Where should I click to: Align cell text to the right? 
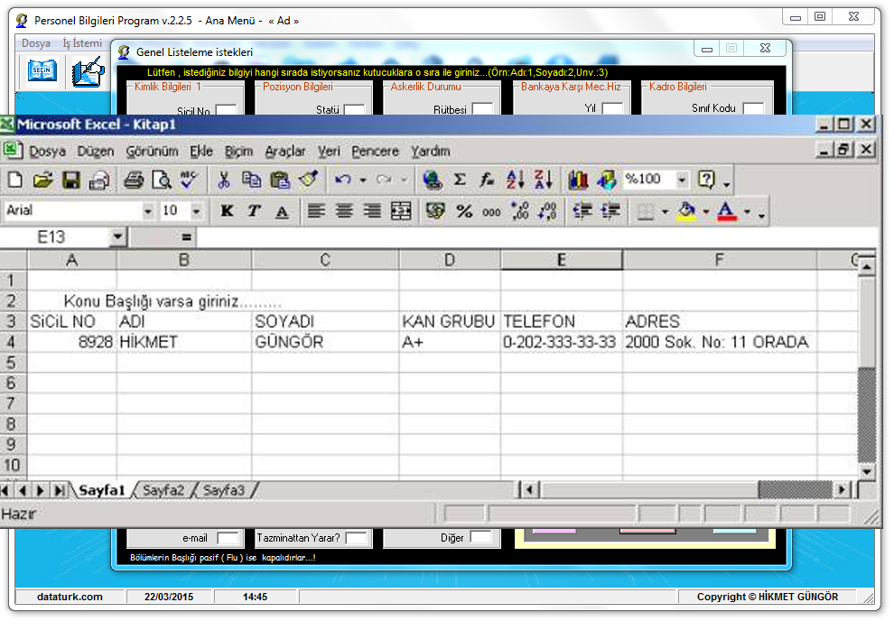tap(372, 211)
